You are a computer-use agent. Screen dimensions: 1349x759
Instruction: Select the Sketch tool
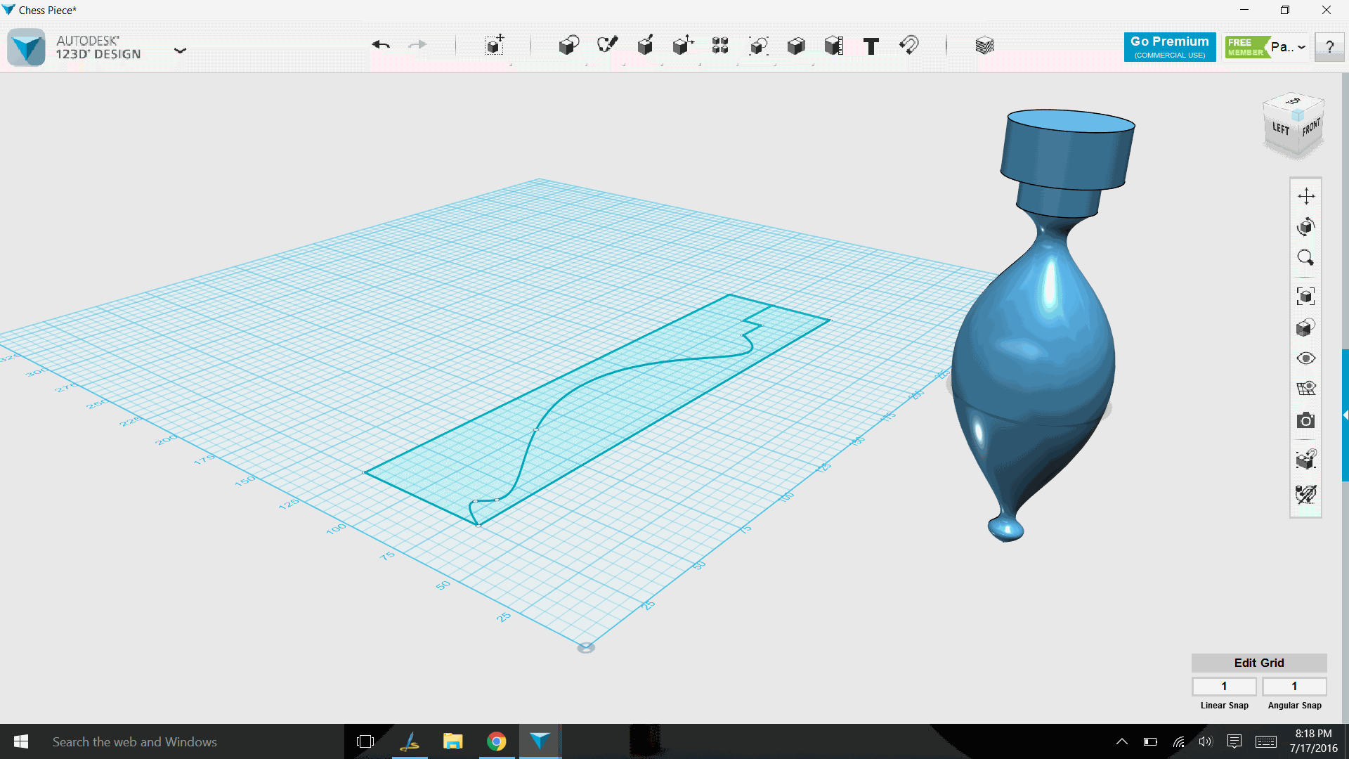pos(608,45)
